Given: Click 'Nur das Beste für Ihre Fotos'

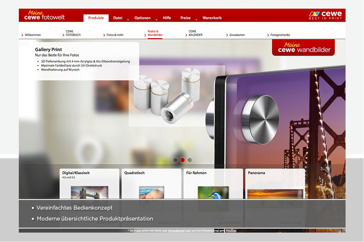Looking at the screenshot, I should click(57, 55).
